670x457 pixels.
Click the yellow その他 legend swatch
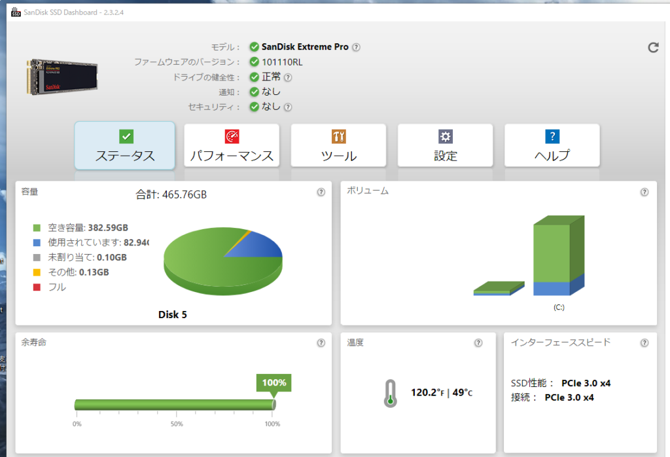[37, 272]
